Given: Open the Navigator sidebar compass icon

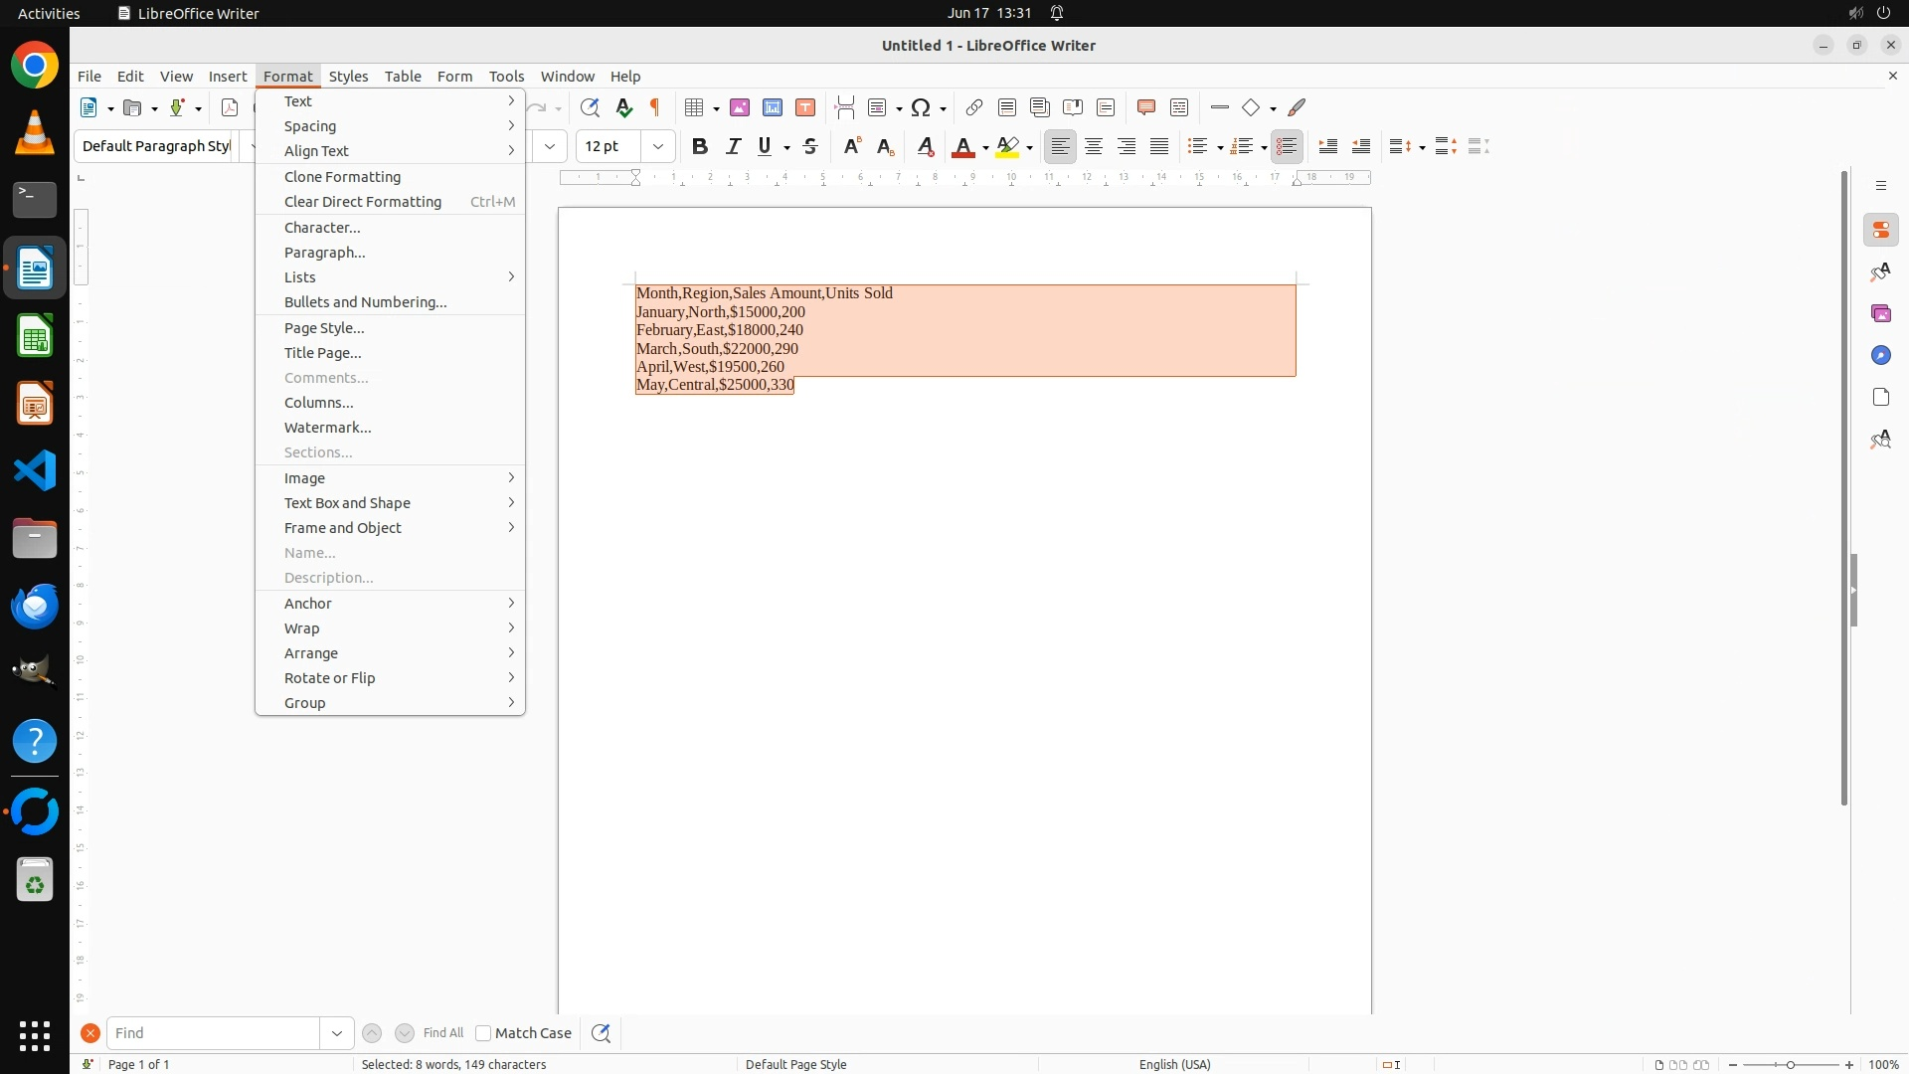Looking at the screenshot, I should point(1880,355).
